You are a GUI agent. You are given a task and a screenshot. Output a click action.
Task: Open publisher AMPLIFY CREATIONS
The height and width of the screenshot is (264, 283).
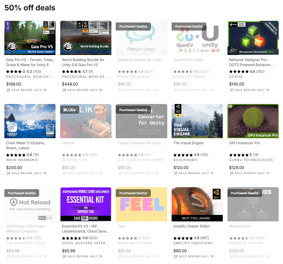tap(193, 243)
